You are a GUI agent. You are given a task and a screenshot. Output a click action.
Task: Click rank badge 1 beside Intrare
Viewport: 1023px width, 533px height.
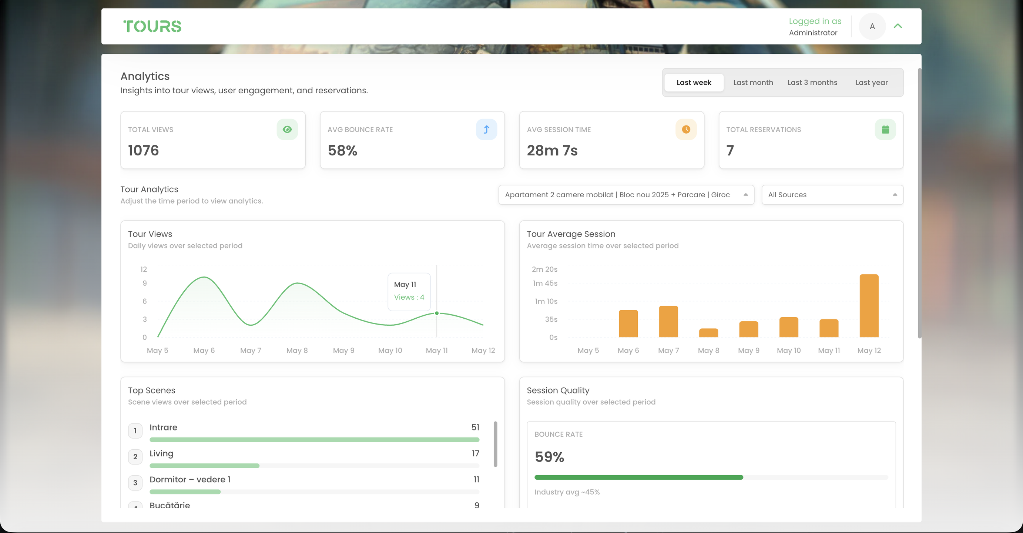135,430
